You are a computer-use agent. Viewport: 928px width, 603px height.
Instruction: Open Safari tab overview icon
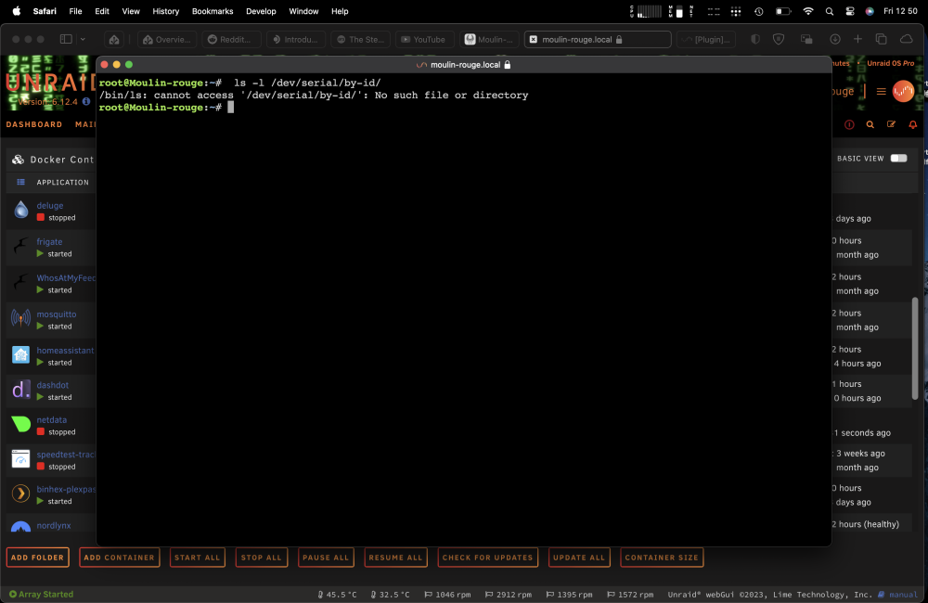882,39
